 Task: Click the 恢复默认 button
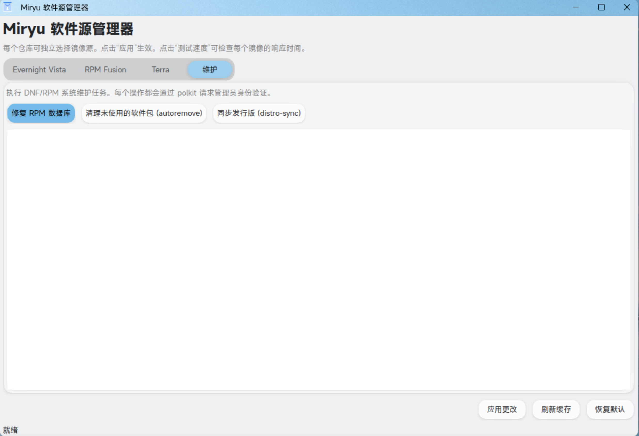click(x=610, y=409)
